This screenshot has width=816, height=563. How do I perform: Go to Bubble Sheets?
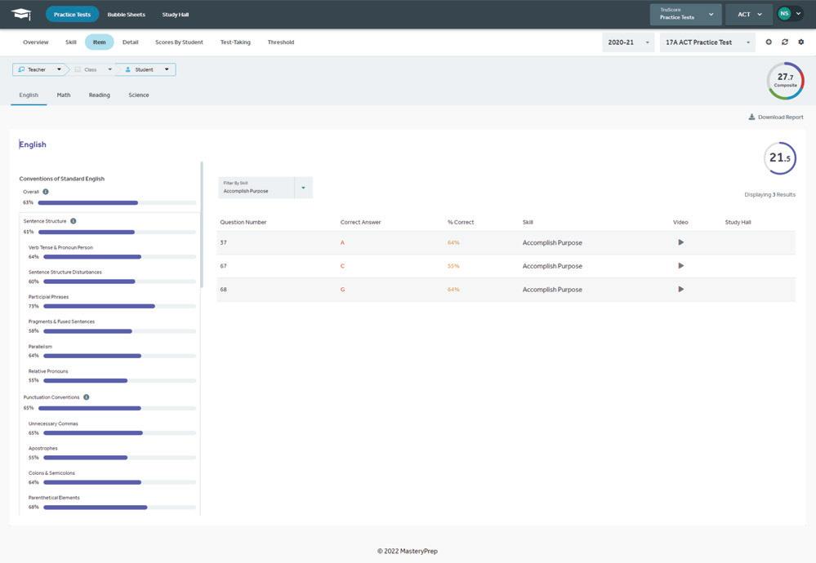coord(126,15)
